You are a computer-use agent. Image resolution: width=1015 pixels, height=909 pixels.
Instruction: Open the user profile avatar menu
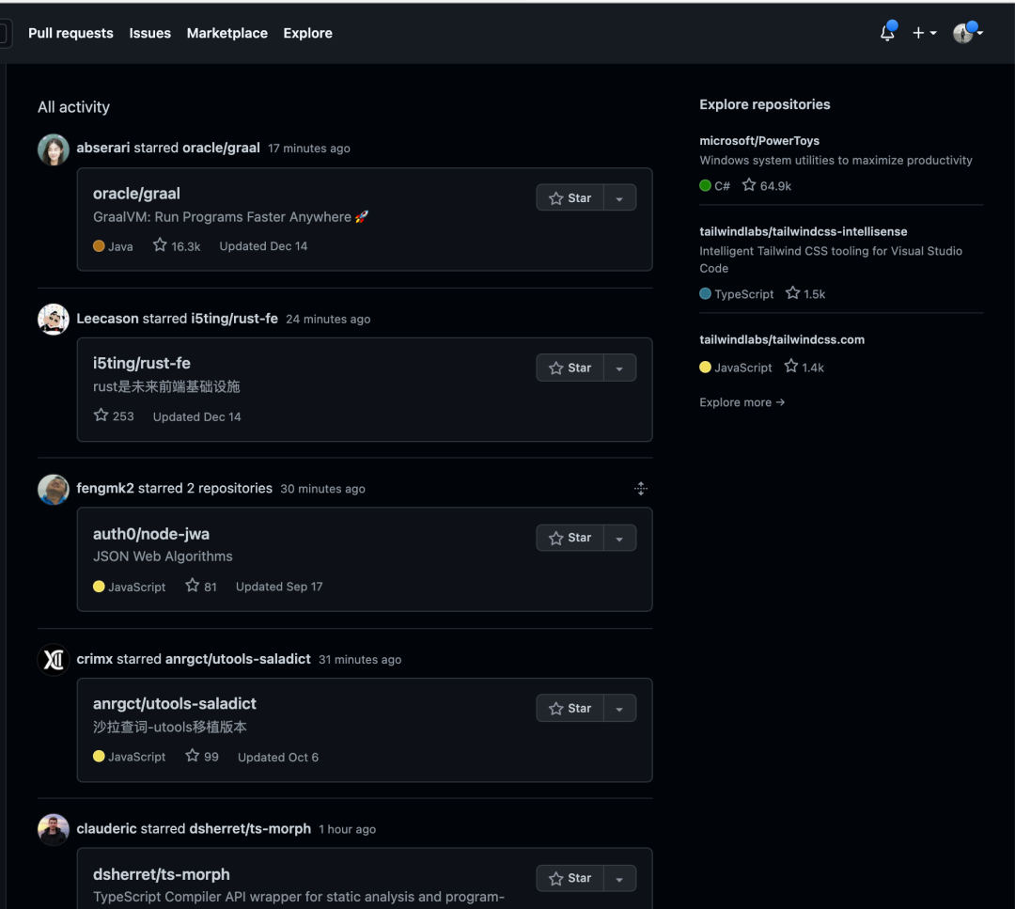(x=967, y=32)
